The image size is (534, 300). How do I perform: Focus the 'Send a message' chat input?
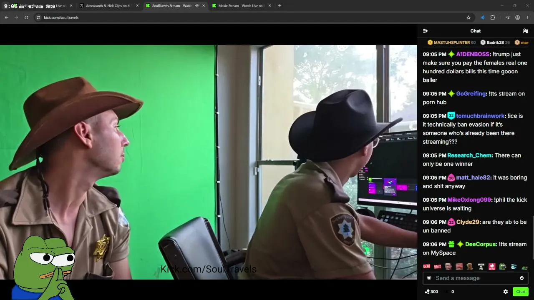pos(476,278)
